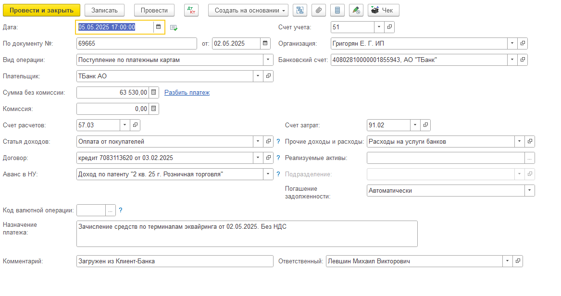
Task: Click the Разбить платеж link
Action: (187, 92)
